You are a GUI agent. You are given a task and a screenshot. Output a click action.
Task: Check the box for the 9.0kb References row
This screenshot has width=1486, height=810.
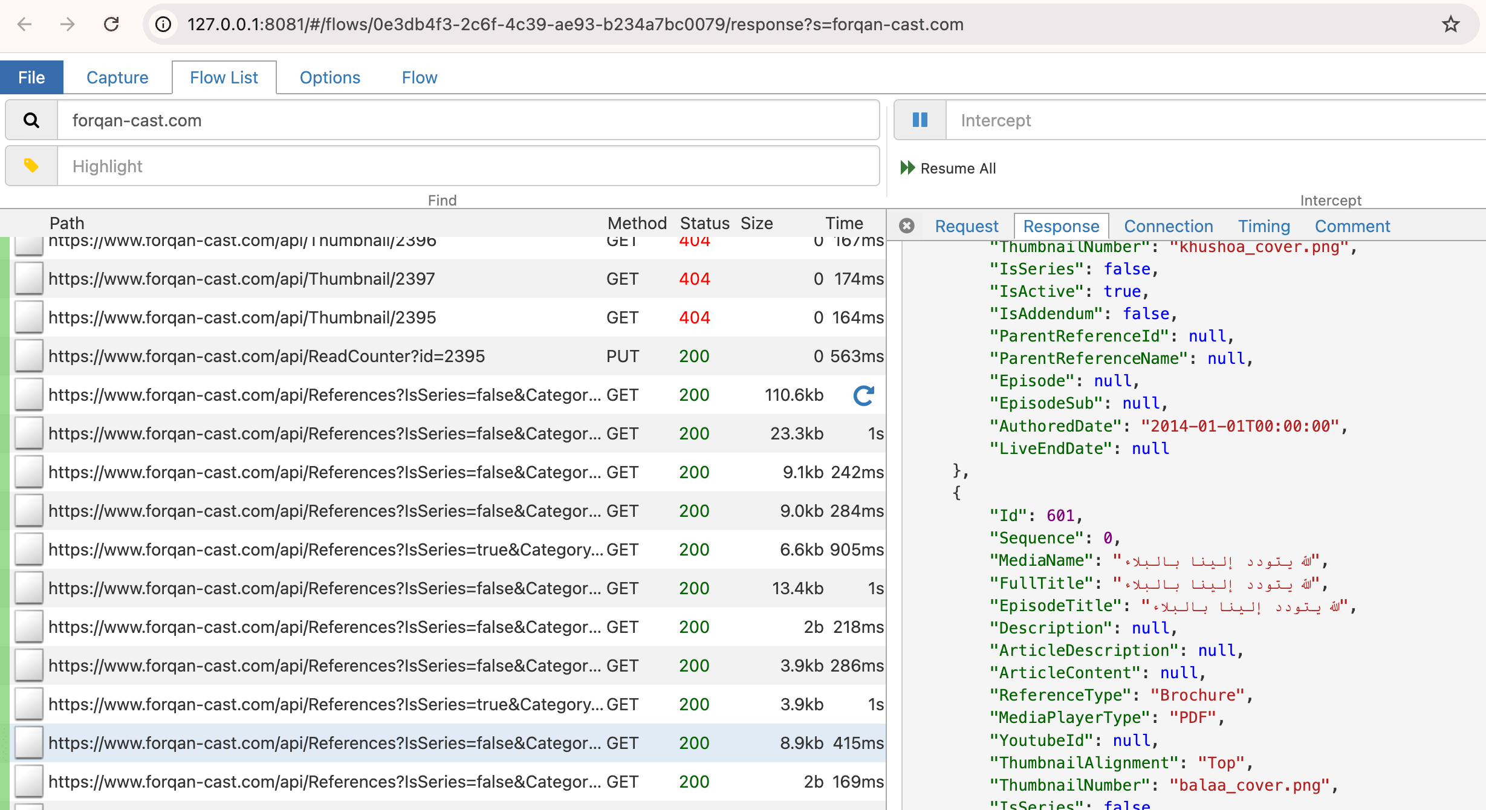coord(29,511)
